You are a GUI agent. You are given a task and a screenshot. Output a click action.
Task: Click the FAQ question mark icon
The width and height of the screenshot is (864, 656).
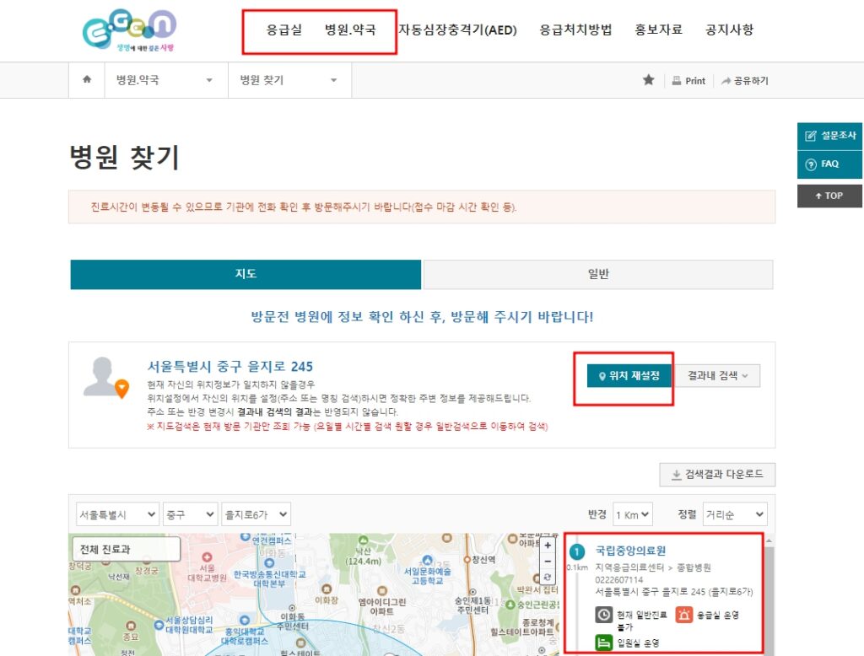click(x=811, y=164)
